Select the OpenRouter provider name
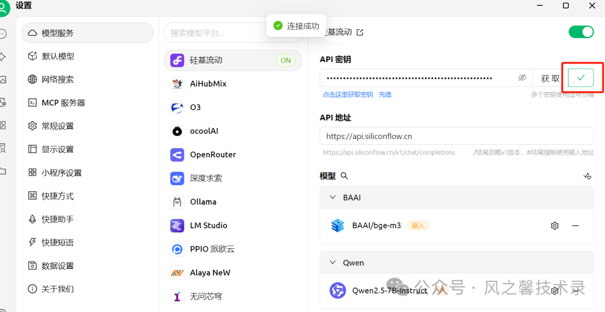This screenshot has width=605, height=312. [213, 154]
